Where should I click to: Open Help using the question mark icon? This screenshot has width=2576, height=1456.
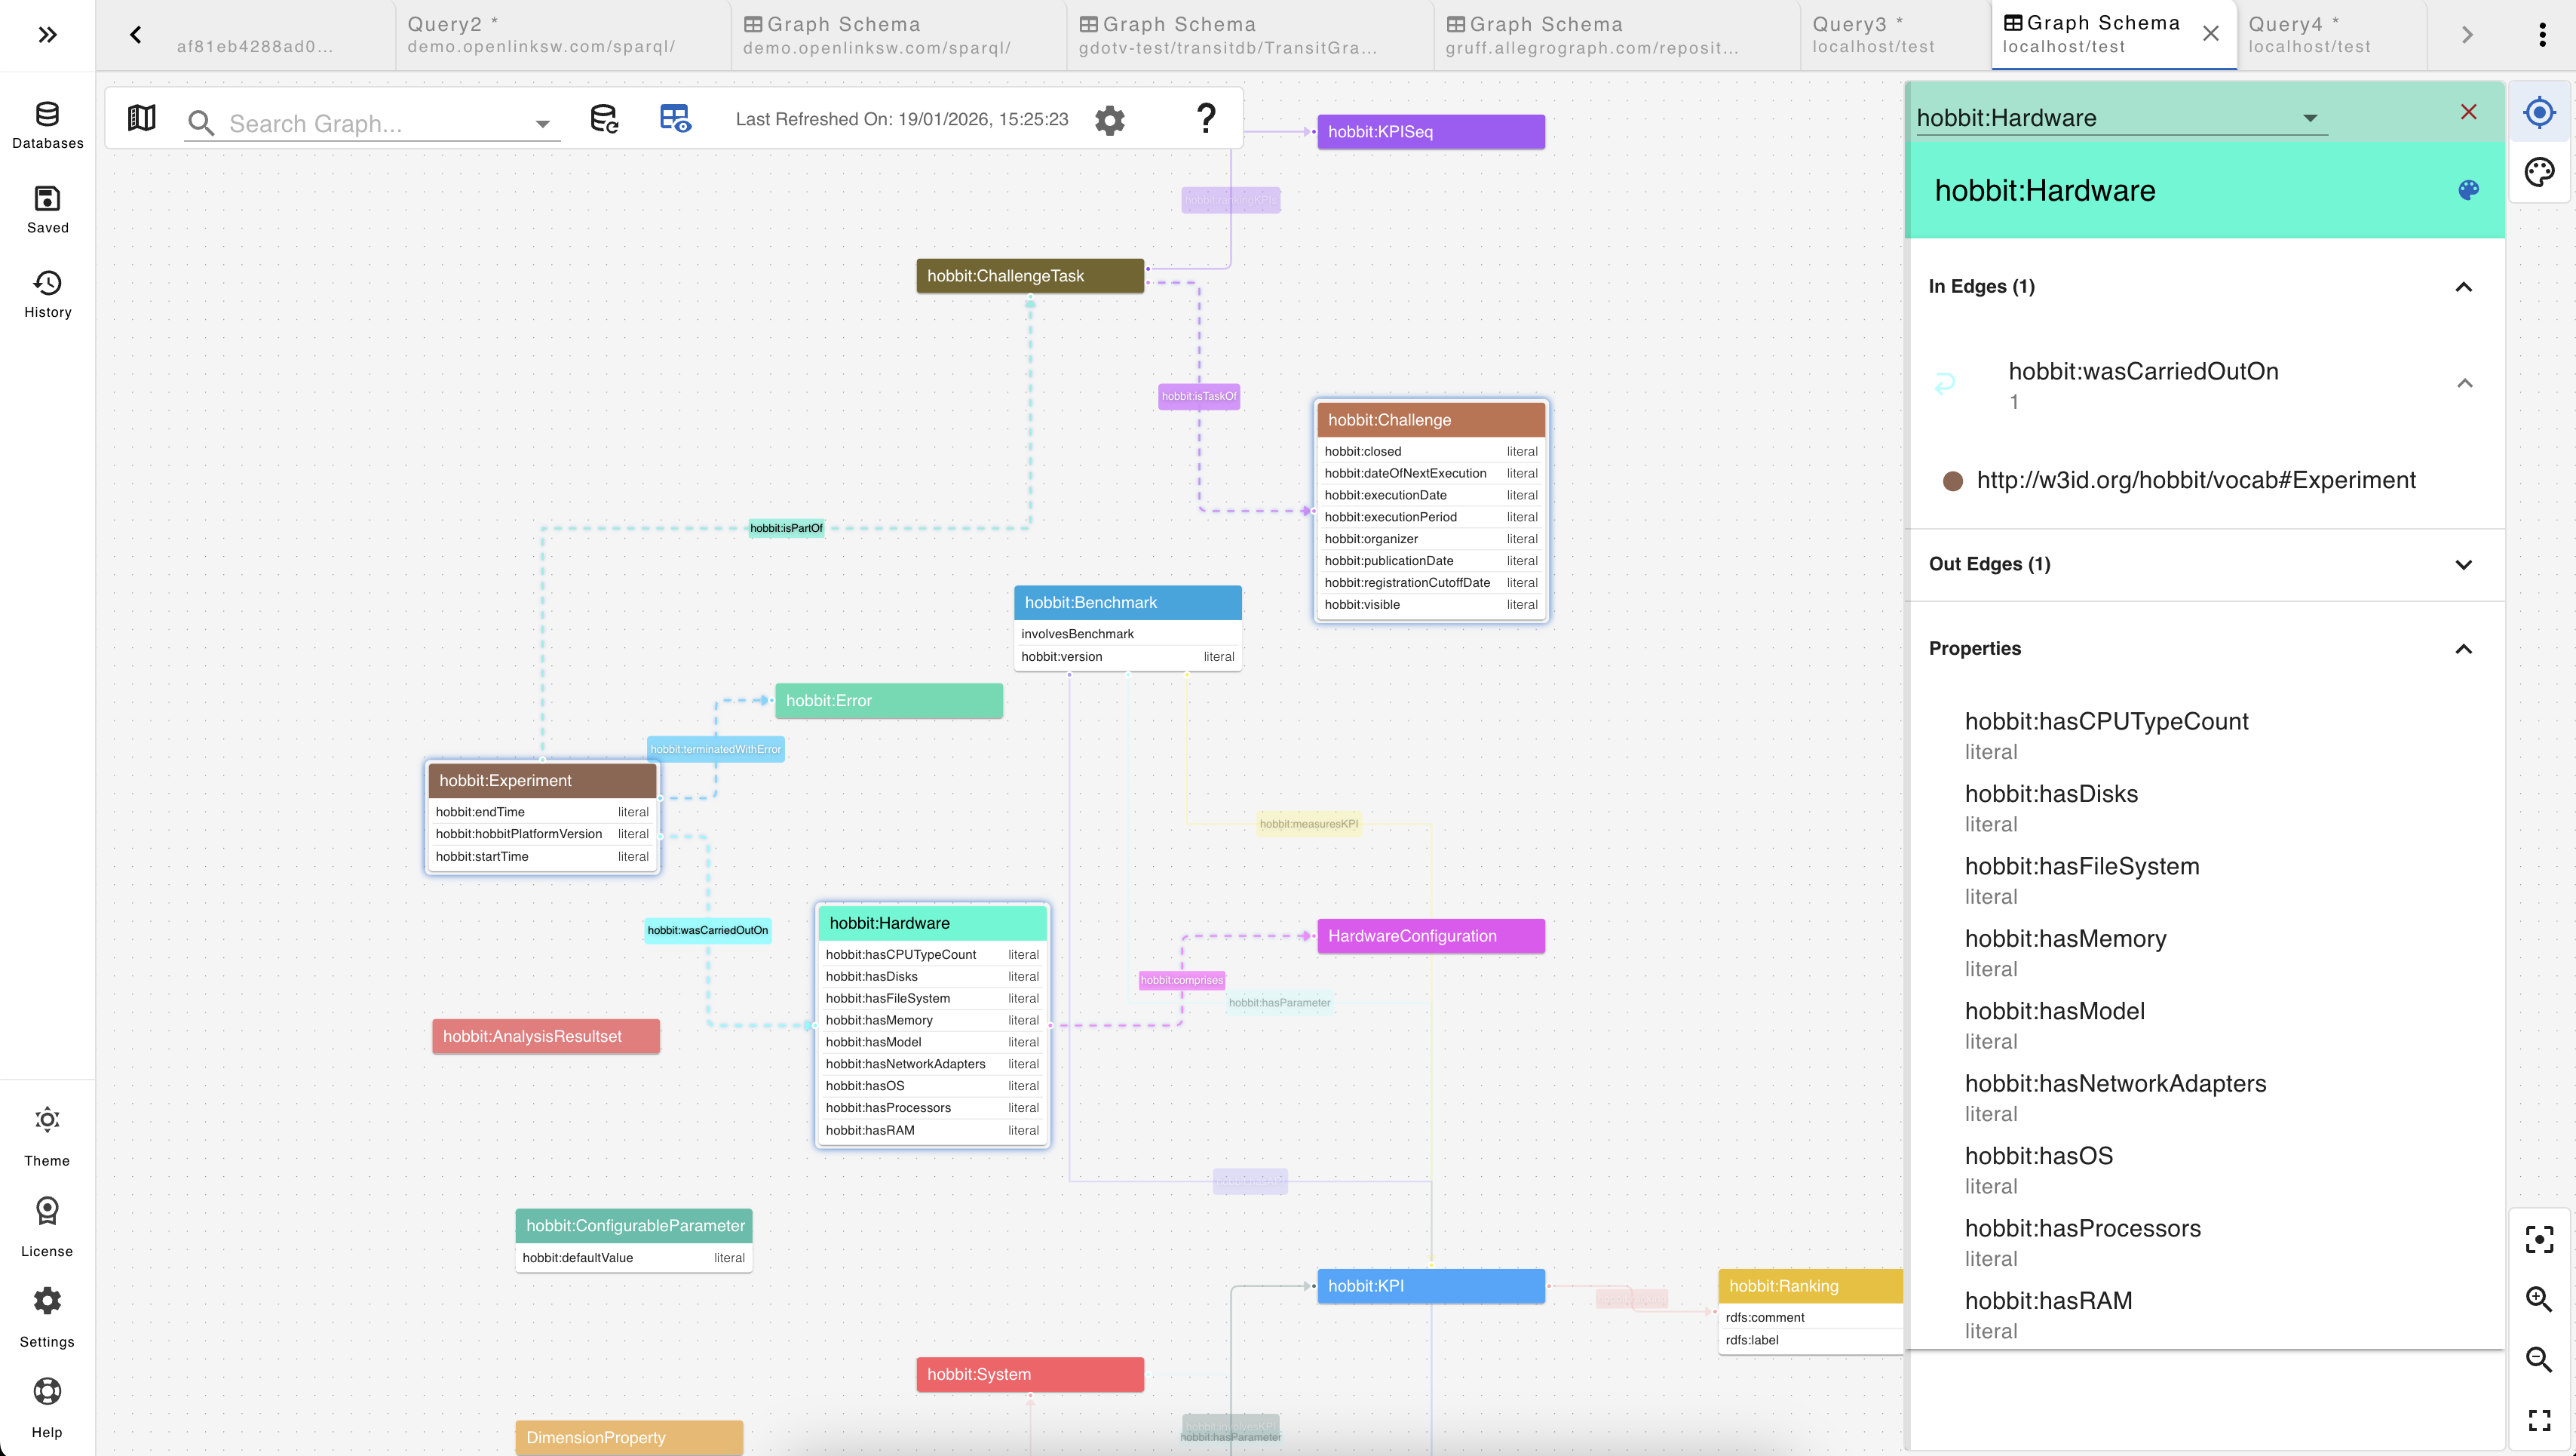tap(1206, 119)
